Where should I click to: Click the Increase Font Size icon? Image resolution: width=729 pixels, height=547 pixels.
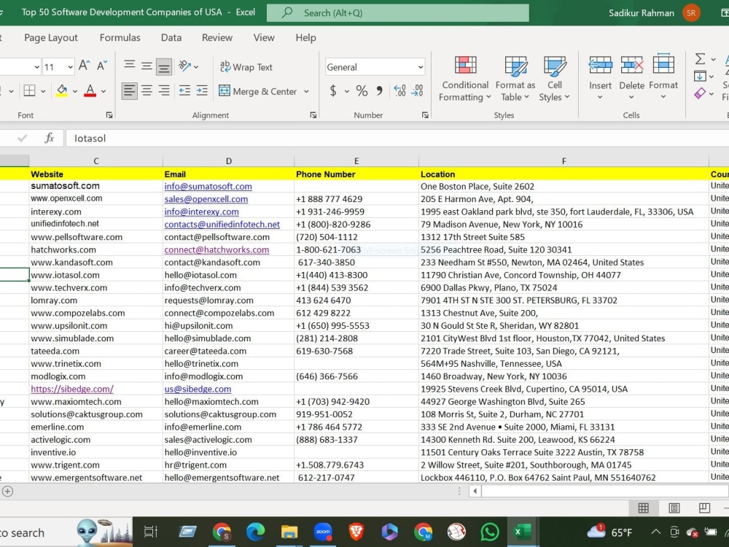click(84, 66)
